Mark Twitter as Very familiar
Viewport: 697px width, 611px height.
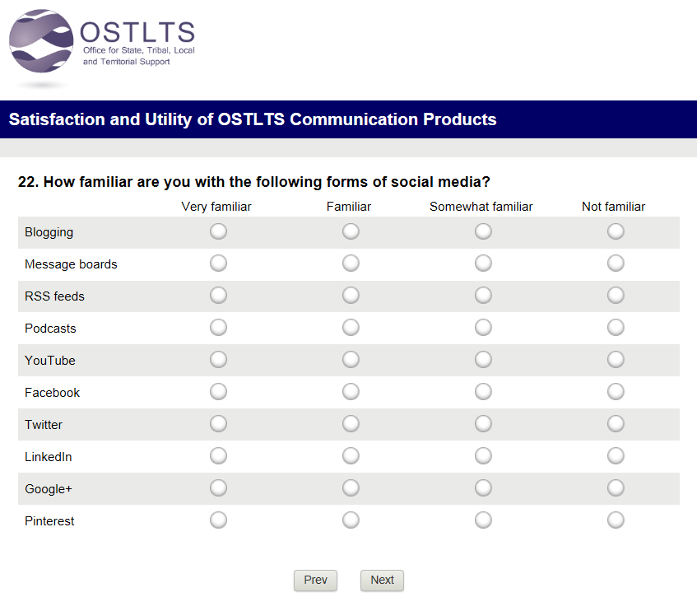click(218, 425)
